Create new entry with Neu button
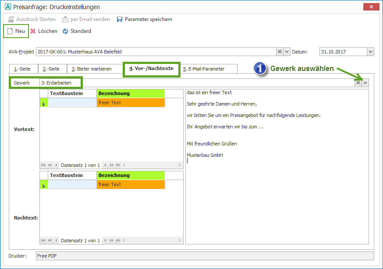Image resolution: width=383 pixels, height=269 pixels. (16, 31)
